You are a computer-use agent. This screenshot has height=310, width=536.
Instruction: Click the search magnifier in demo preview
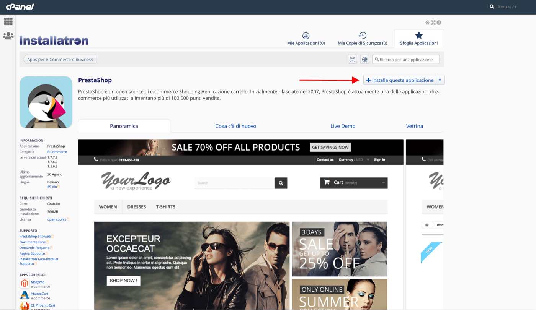click(281, 183)
